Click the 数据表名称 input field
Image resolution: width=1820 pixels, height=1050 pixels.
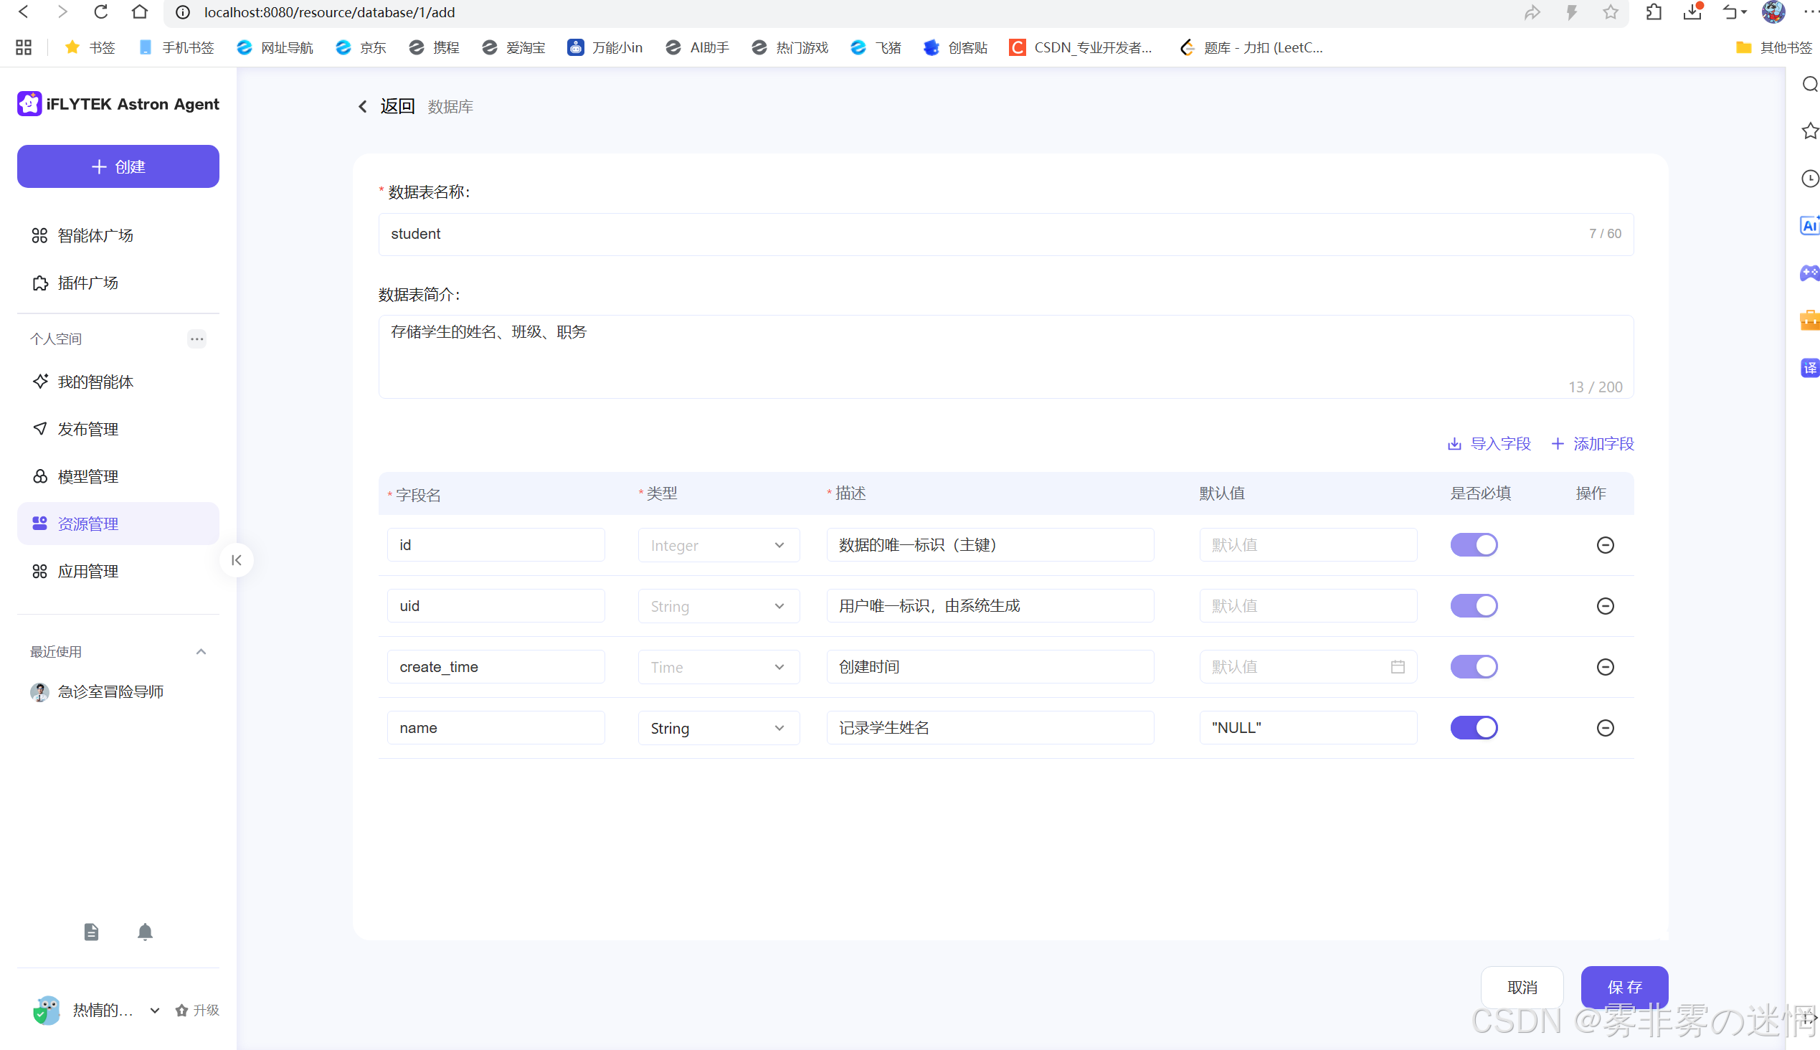tap(1005, 234)
